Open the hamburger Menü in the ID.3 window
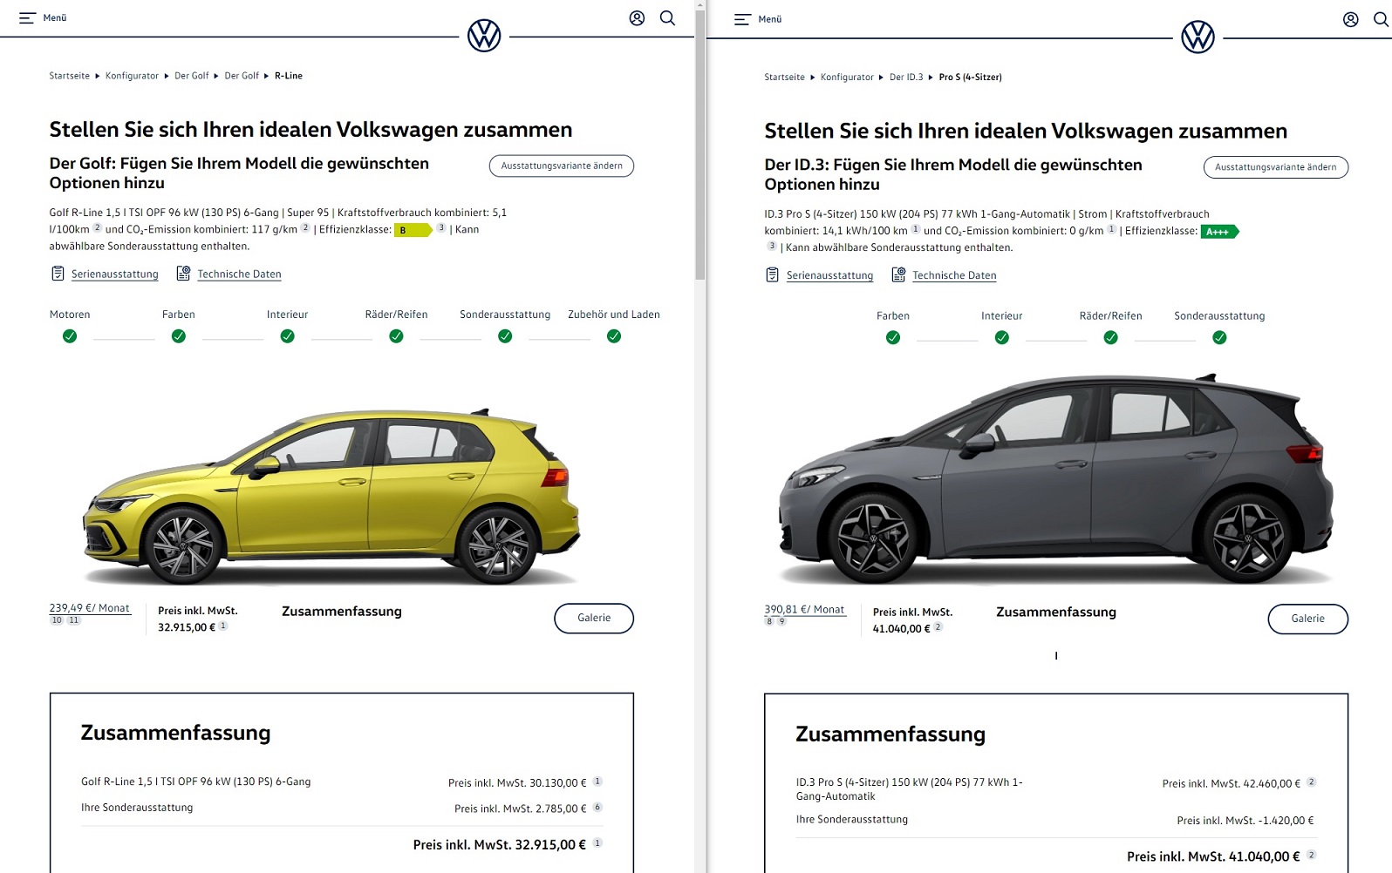Viewport: 1392px width, 873px height. [x=758, y=19]
